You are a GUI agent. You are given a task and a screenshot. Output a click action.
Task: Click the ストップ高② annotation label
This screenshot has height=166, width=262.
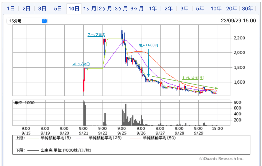tap(96, 34)
